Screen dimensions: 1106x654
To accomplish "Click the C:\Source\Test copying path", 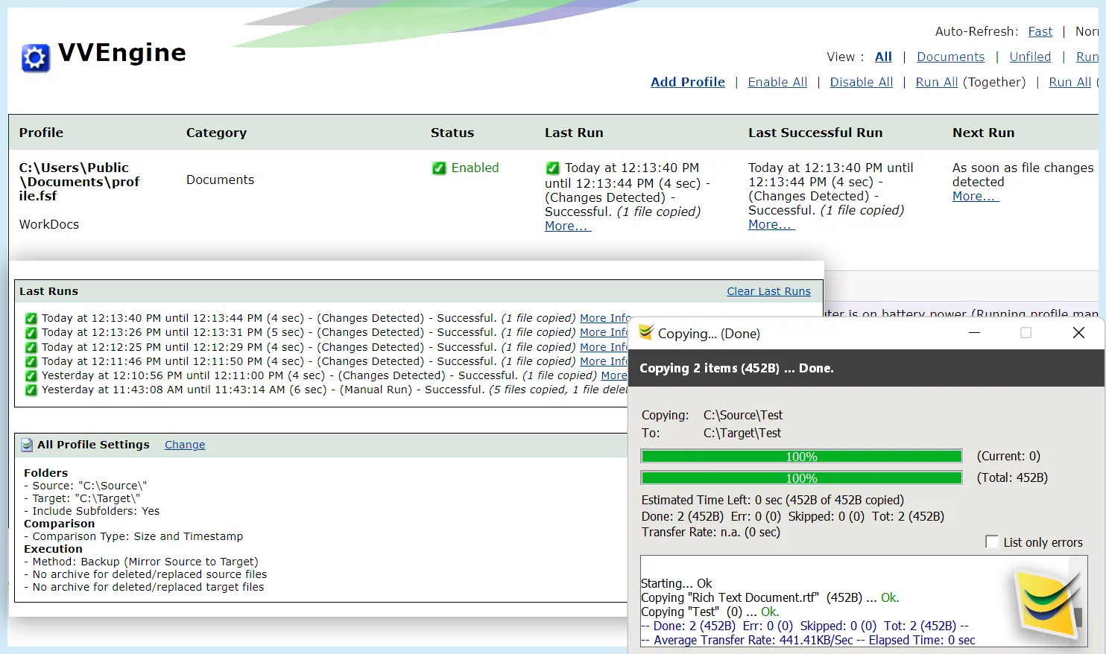I will (743, 415).
